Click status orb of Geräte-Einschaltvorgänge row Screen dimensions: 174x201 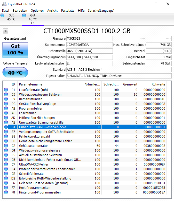click(x=6, y=104)
